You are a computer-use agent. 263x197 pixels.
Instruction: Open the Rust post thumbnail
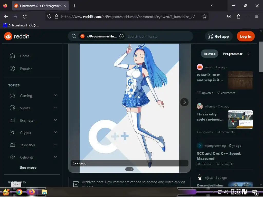point(240,80)
